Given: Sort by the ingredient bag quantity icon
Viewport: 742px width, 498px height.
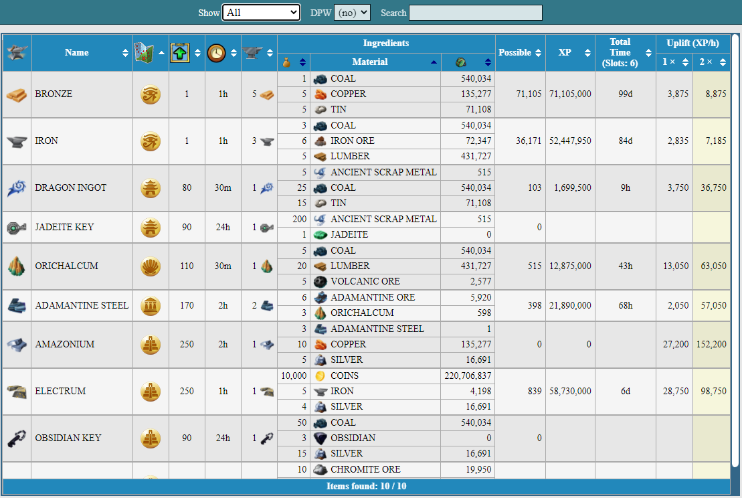Looking at the screenshot, I should click(x=287, y=62).
